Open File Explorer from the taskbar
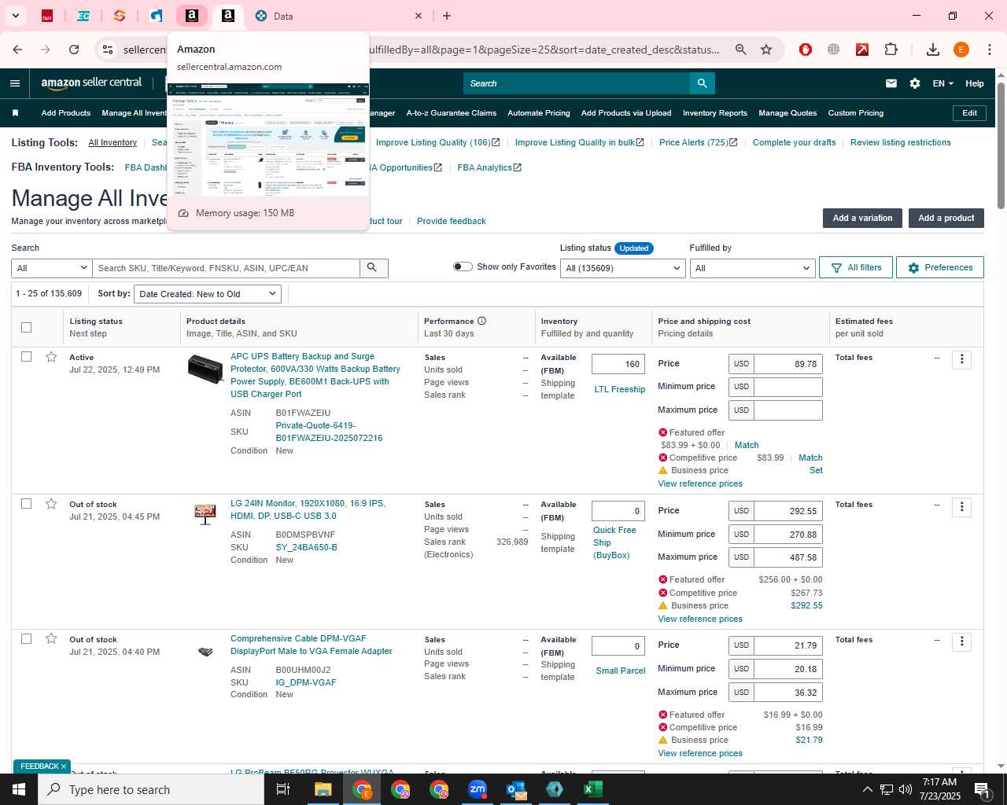 pos(323,789)
